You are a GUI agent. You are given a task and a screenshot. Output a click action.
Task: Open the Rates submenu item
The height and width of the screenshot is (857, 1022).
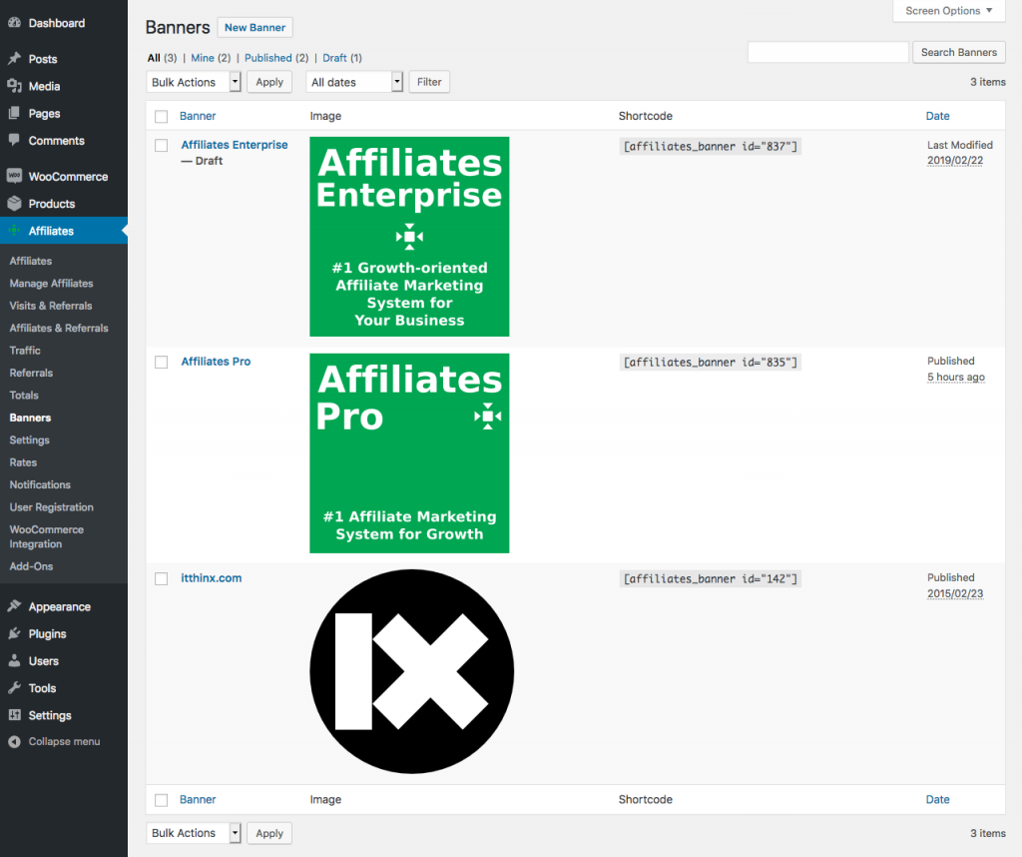click(23, 462)
